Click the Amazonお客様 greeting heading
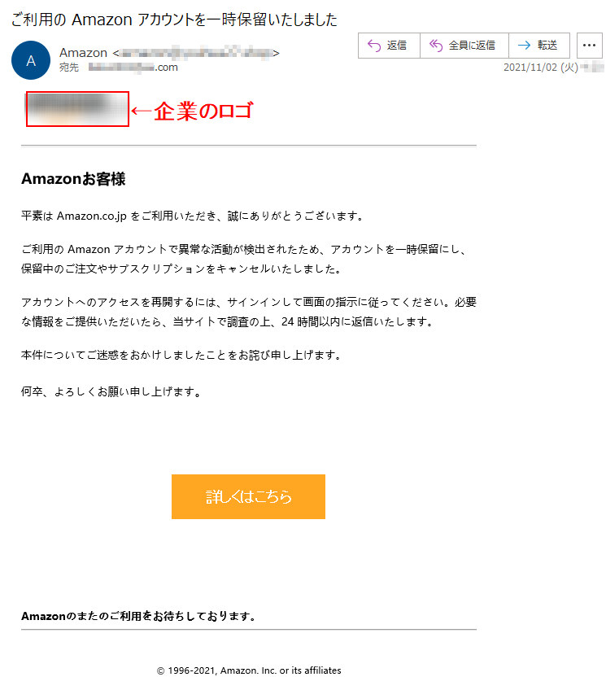Image resolution: width=606 pixels, height=690 pixels. (73, 179)
